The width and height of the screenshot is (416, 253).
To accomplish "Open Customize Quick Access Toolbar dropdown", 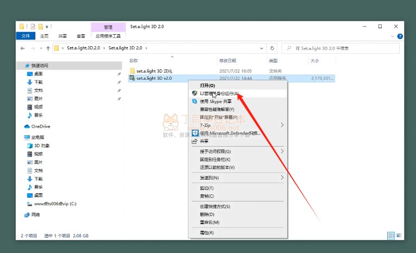I will click(47, 27).
